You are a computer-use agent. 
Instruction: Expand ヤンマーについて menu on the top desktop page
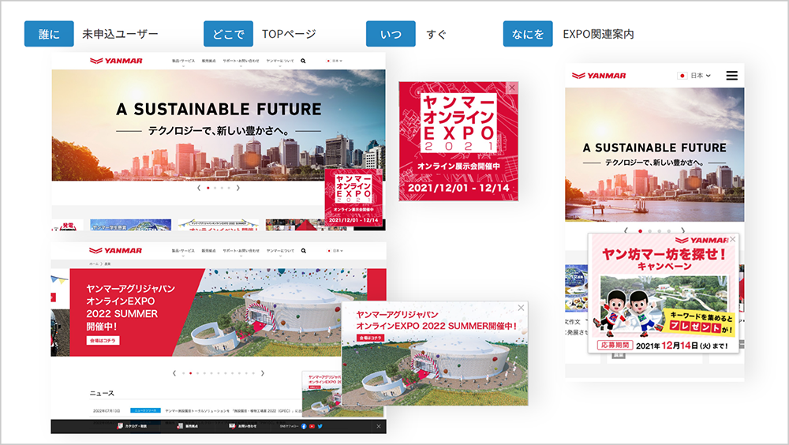click(280, 62)
